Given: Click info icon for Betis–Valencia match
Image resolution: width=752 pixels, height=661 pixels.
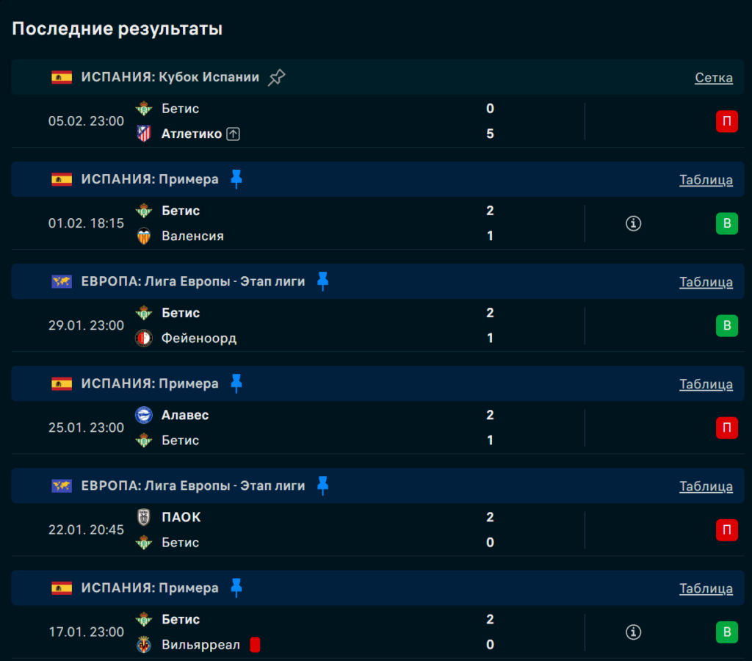Looking at the screenshot, I should coord(633,223).
